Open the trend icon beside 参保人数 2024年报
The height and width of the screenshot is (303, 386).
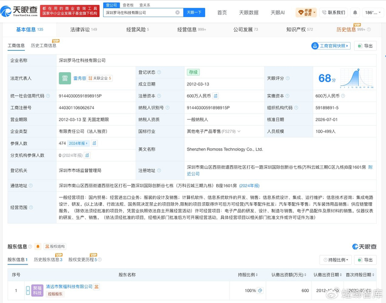[94, 143]
